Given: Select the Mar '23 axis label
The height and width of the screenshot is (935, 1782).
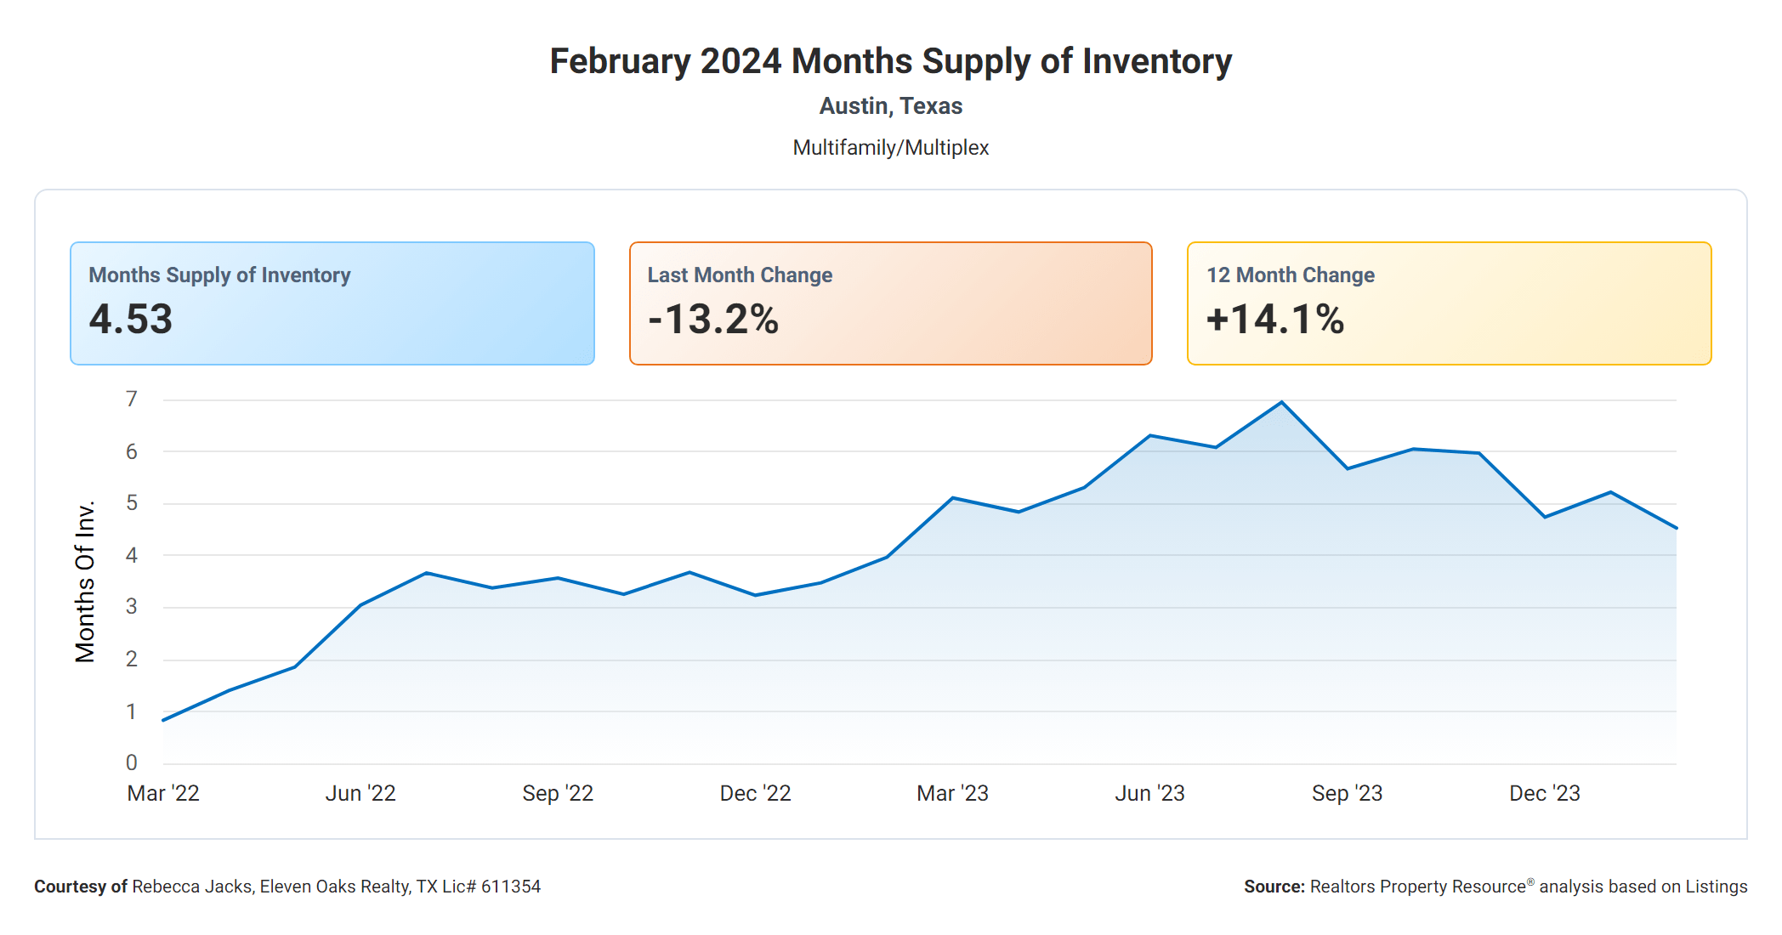Looking at the screenshot, I should click(952, 793).
